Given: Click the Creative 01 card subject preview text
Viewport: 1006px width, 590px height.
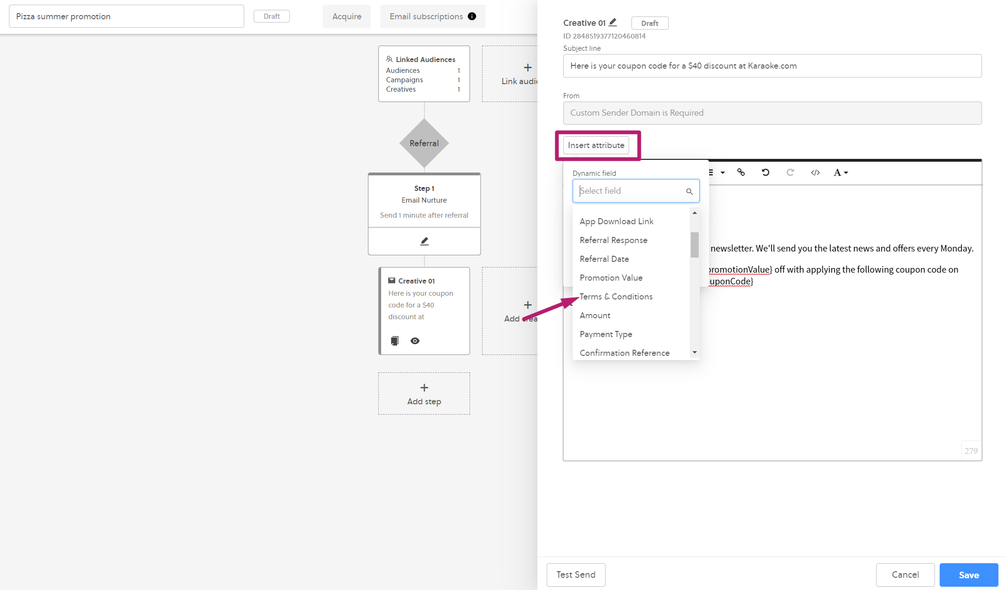Looking at the screenshot, I should coord(421,305).
